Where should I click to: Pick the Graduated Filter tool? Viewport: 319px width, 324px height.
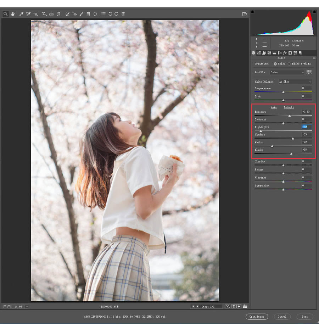click(88, 14)
